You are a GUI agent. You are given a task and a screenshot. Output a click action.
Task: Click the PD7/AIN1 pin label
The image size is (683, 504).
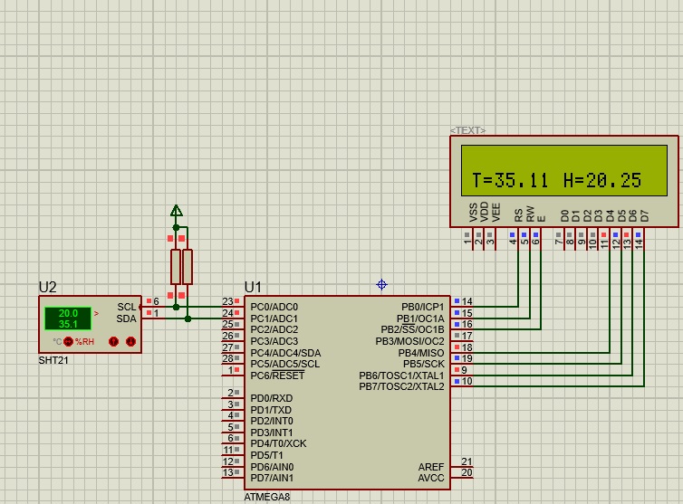pos(272,478)
